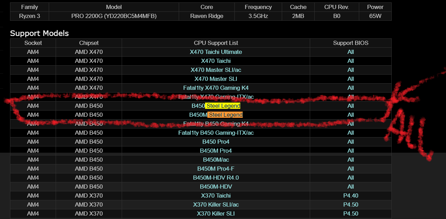Click the B0 CPU revision cell

tap(337, 16)
